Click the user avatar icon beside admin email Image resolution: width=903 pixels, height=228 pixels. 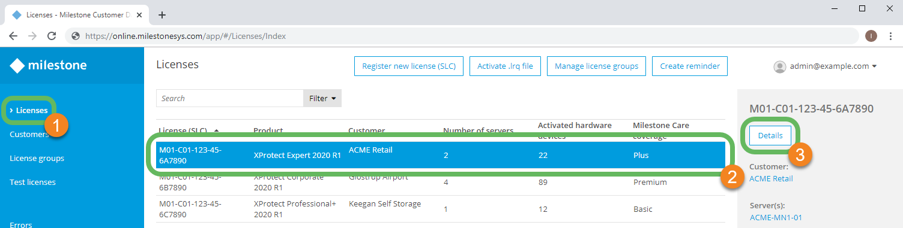pos(780,66)
